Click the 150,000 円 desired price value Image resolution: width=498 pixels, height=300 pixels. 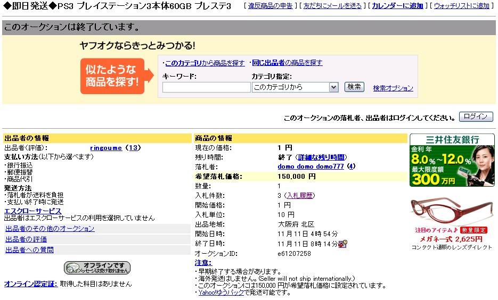[x=297, y=177]
